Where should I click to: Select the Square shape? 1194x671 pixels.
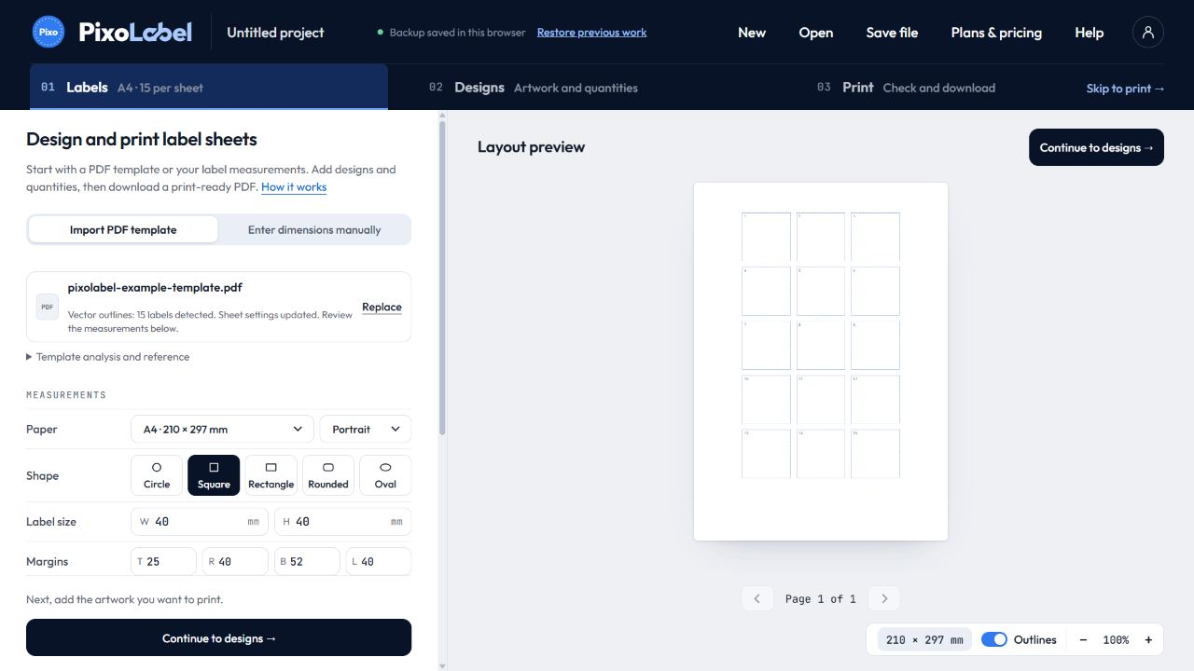(x=214, y=475)
